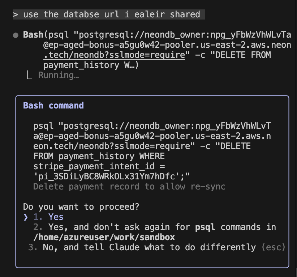The width and height of the screenshot is (297, 277).
Task: Click "Delete payment record to allow re-sync" description
Action: pyautogui.click(x=129, y=187)
